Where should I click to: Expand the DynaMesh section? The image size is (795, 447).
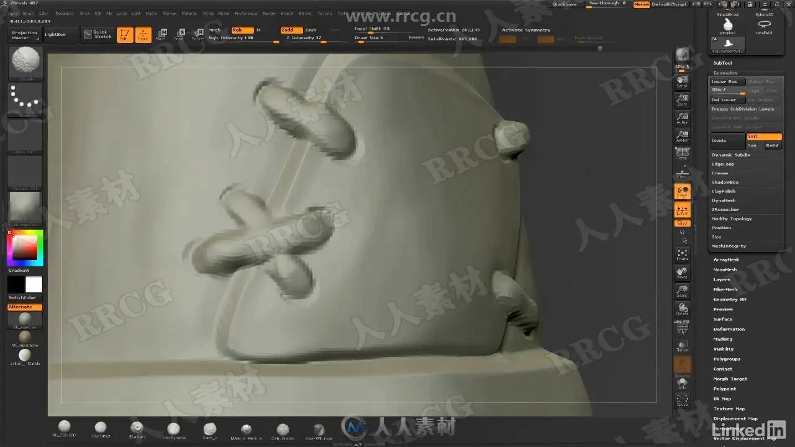pos(724,201)
